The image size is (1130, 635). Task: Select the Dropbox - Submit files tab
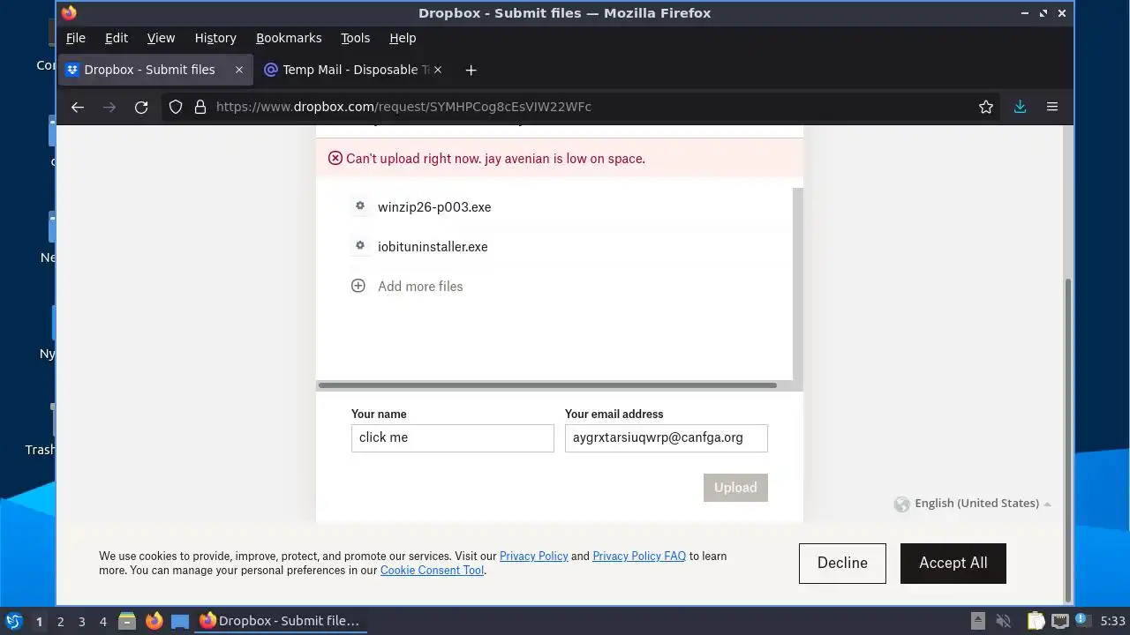click(155, 70)
